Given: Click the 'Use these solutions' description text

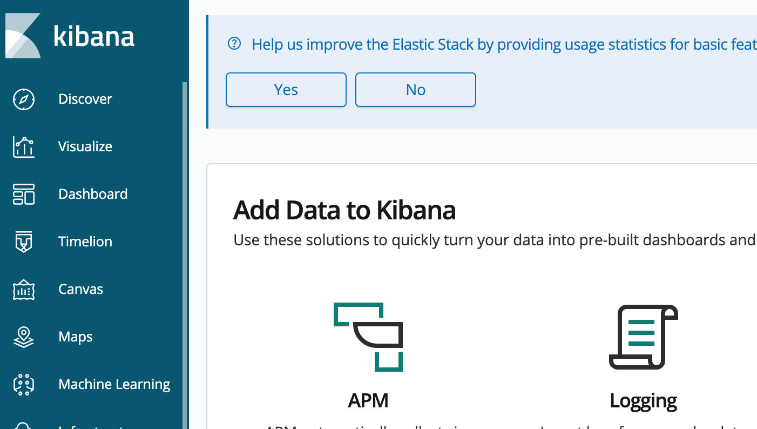Looking at the screenshot, I should tap(495, 240).
